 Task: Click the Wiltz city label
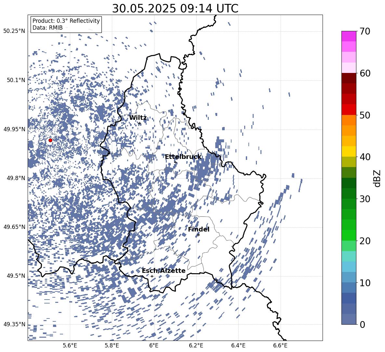138,118
